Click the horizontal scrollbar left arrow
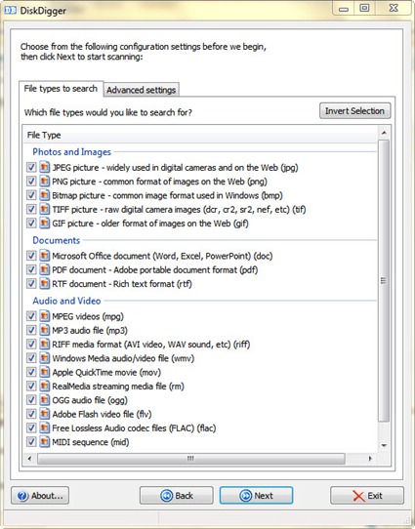415x529 pixels. click(29, 459)
